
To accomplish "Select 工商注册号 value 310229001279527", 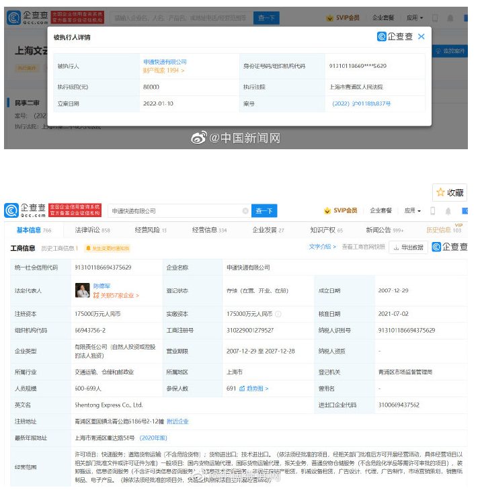I will click(x=250, y=330).
